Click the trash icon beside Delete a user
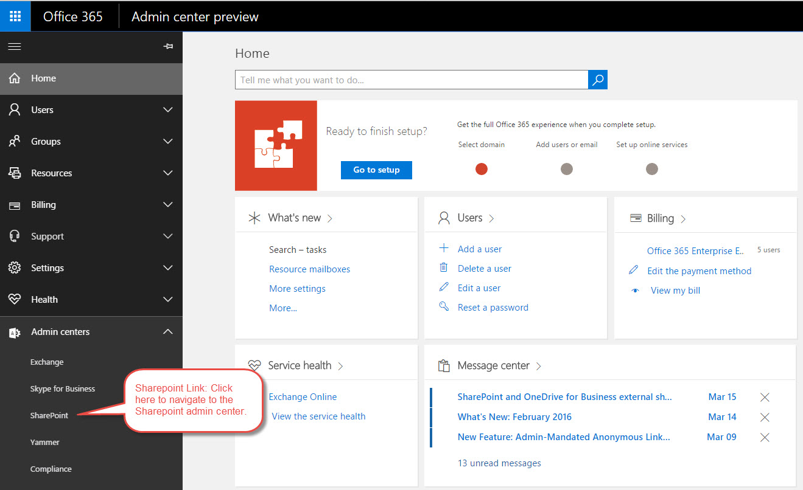The image size is (803, 490). tap(444, 267)
